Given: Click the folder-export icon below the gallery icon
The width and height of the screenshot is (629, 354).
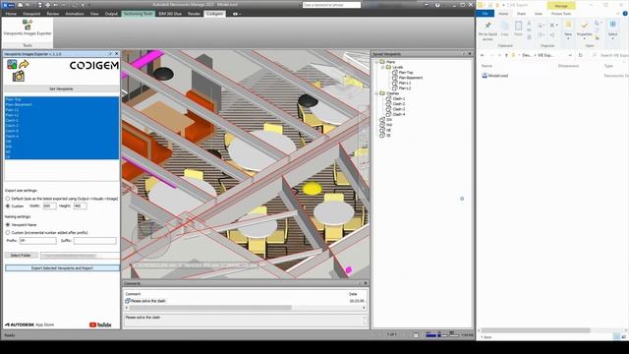Looking at the screenshot, I should point(19,76).
